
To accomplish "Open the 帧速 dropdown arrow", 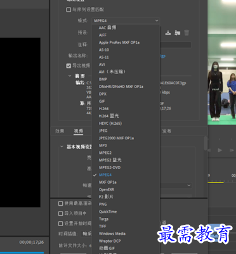I will 188,186.
